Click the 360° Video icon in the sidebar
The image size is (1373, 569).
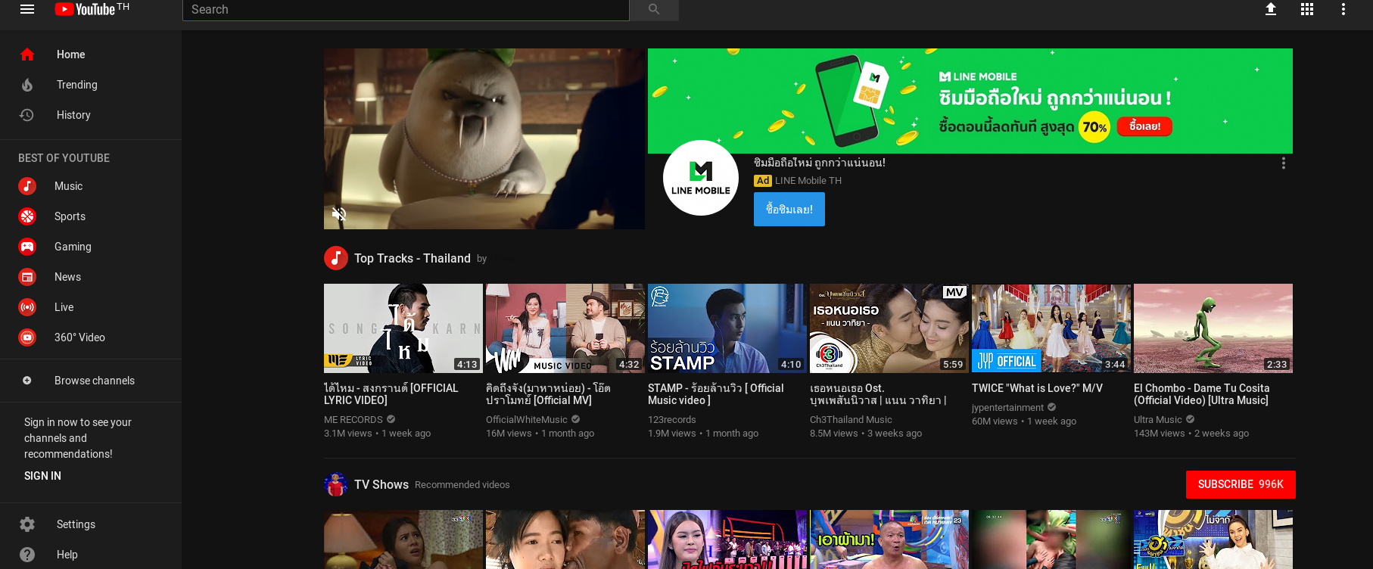point(27,337)
